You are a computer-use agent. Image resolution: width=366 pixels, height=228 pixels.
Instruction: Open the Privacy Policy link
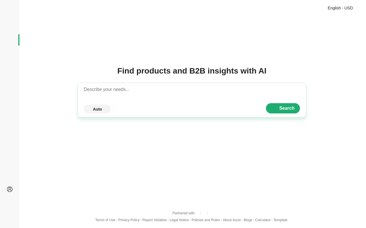pos(129,220)
